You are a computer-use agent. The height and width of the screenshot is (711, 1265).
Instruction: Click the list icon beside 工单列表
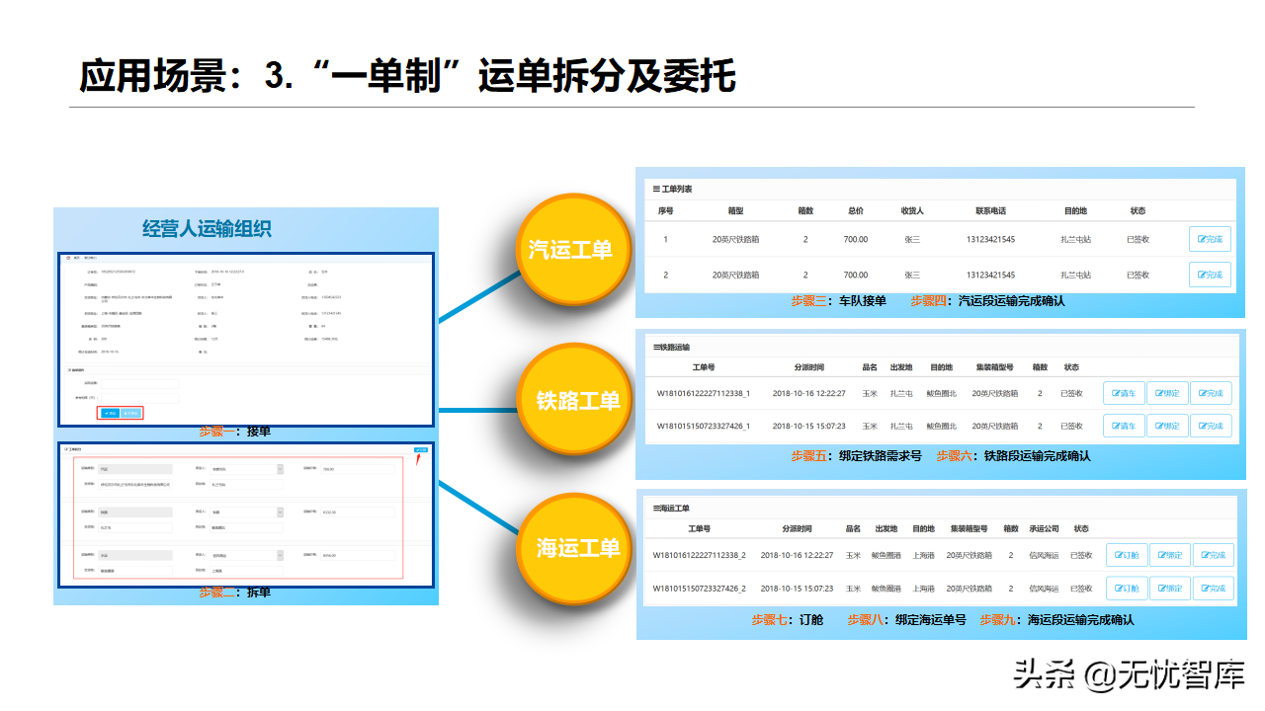point(657,189)
